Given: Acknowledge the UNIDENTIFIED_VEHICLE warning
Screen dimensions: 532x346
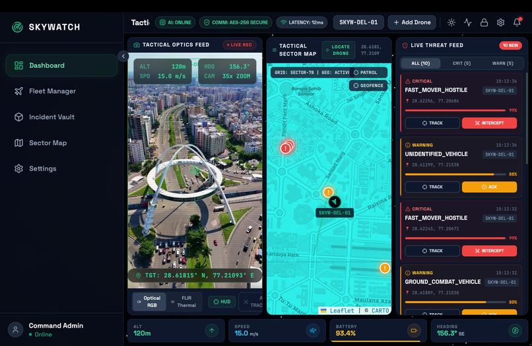Looking at the screenshot, I should click(490, 187).
